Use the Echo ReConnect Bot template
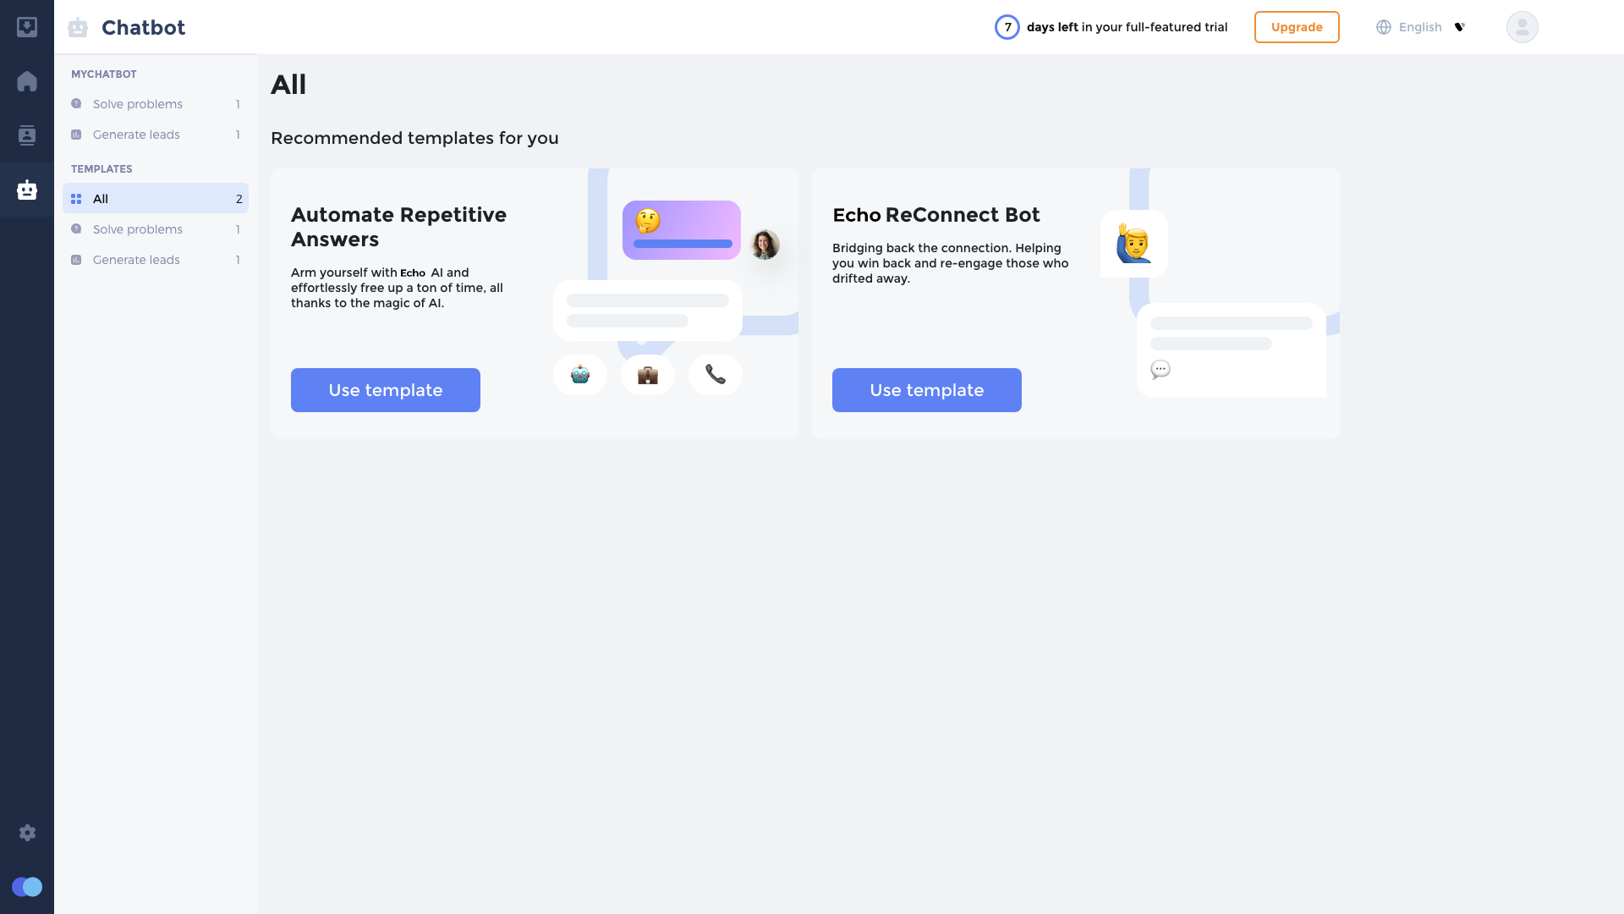The image size is (1624, 914). click(x=927, y=390)
